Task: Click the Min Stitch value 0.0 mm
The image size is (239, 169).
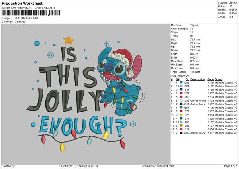Action: [x=195, y=65]
